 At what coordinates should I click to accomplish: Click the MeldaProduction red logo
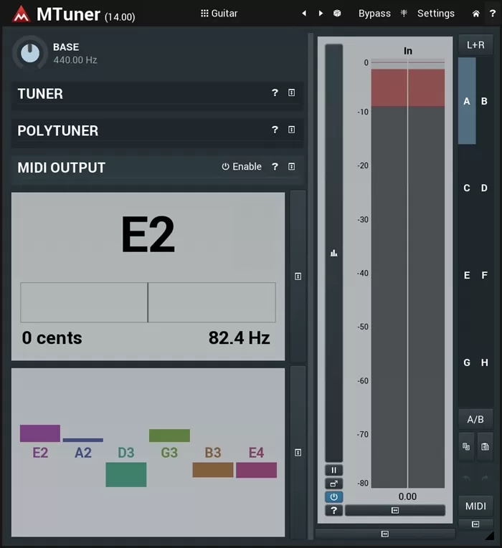click(21, 14)
